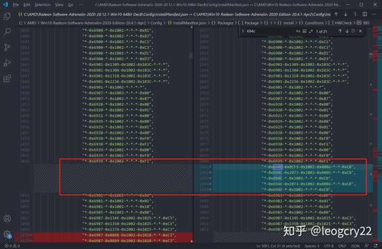Open the Source Control view

[7, 47]
